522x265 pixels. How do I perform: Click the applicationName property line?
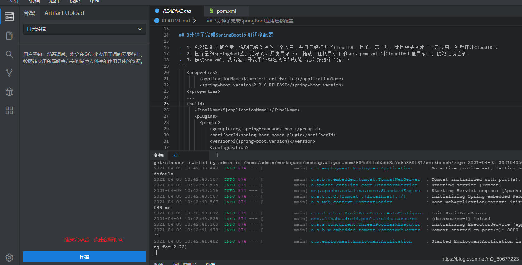click(271, 79)
